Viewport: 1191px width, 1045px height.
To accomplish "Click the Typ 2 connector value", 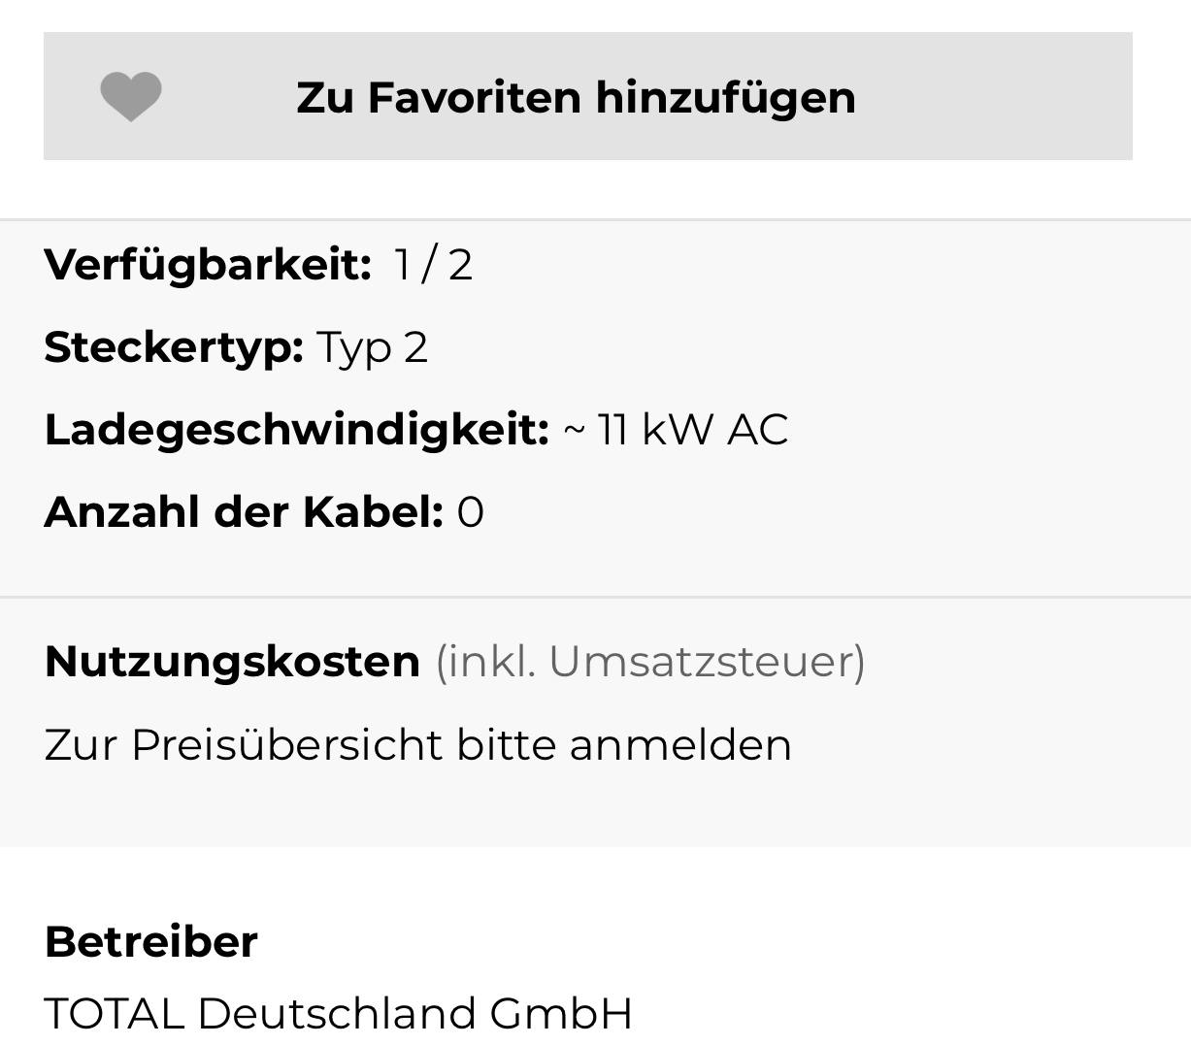I will pos(372,347).
